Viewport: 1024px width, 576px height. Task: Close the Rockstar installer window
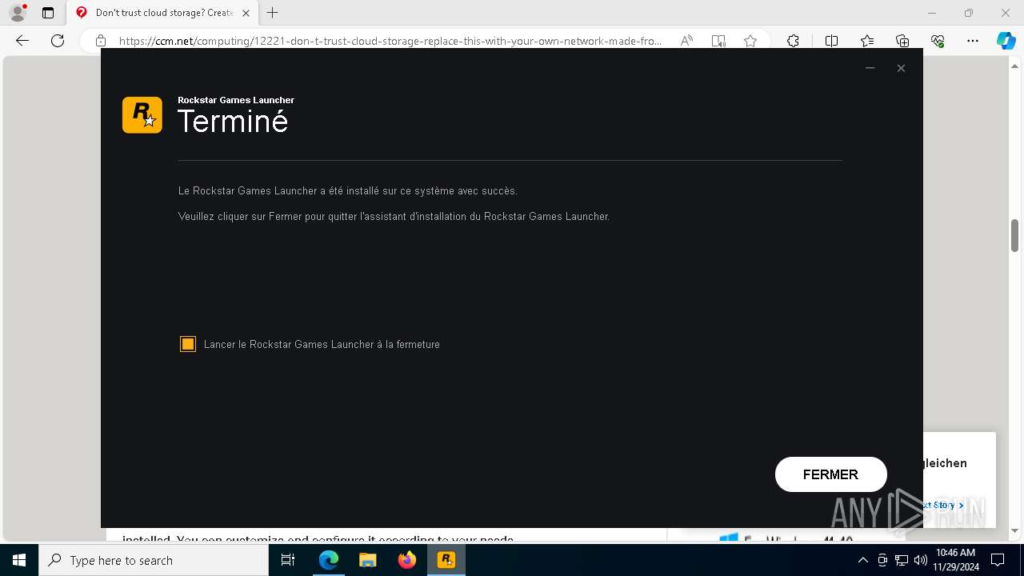(x=901, y=68)
